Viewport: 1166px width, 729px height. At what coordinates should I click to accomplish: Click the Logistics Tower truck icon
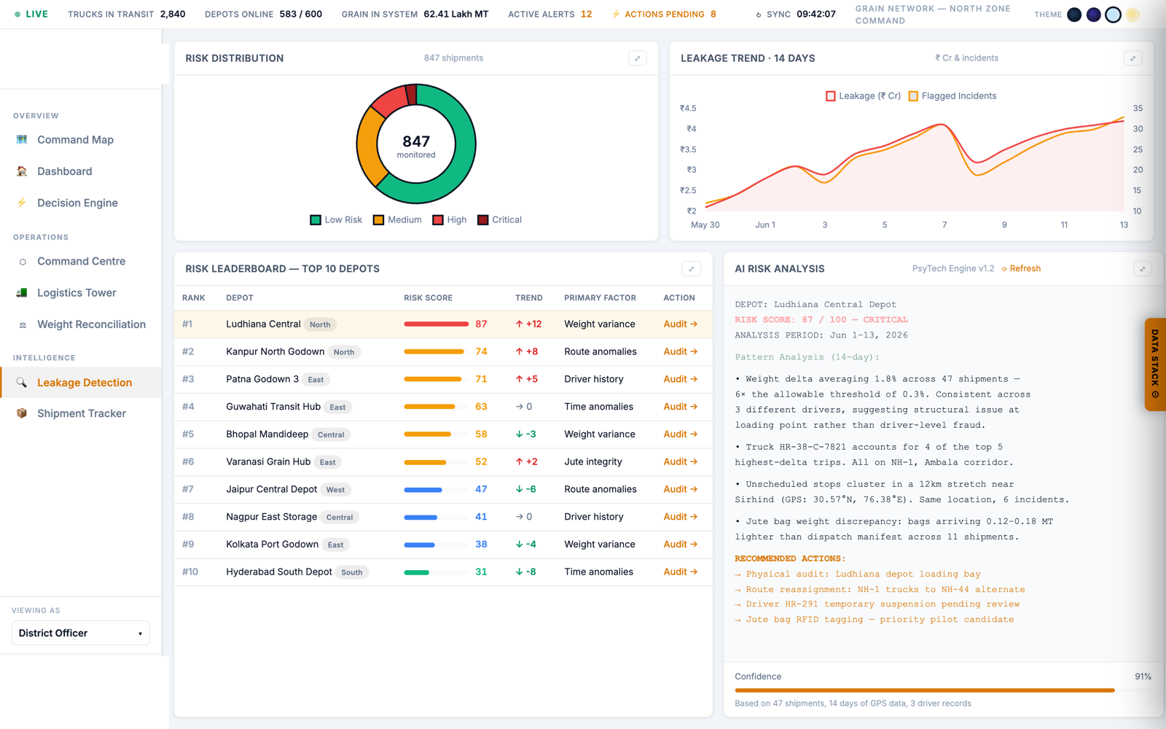(x=22, y=293)
